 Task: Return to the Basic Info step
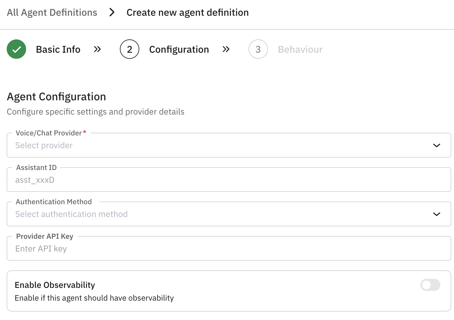(58, 49)
